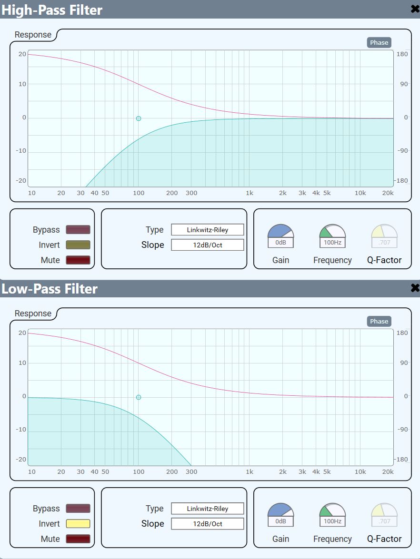Open Low-Pass Slope dropdown showing 12dB/Oct
The width and height of the screenshot is (420, 559).
pyautogui.click(x=207, y=524)
